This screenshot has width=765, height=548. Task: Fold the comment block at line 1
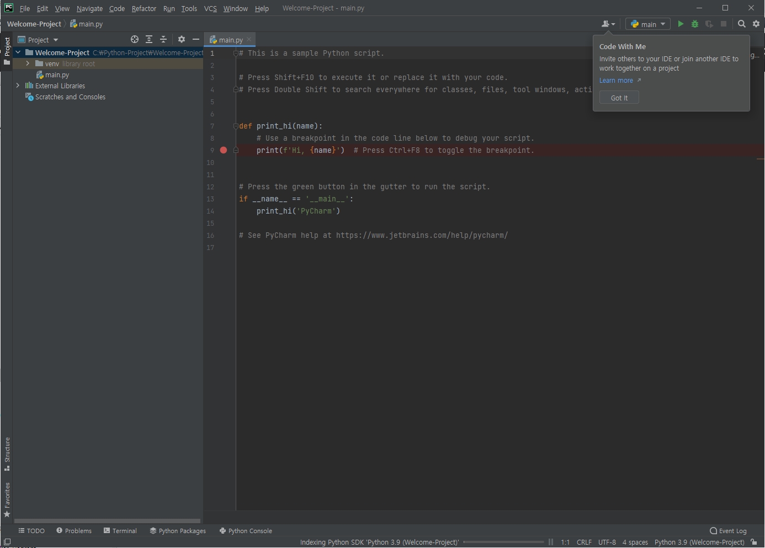(236, 53)
